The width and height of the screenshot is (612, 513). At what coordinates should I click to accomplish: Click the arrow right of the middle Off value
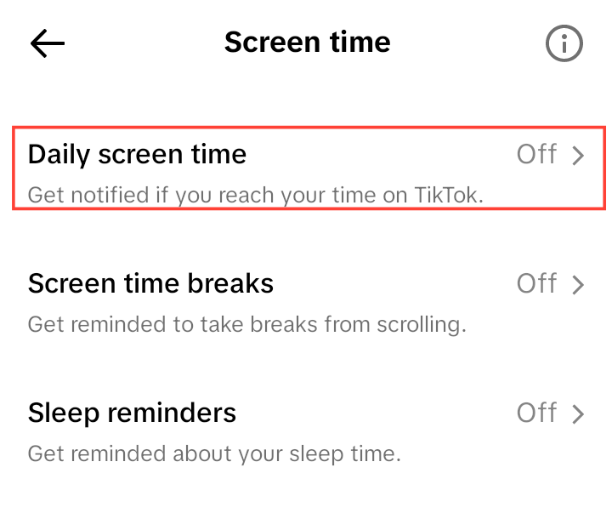pyautogui.click(x=579, y=285)
